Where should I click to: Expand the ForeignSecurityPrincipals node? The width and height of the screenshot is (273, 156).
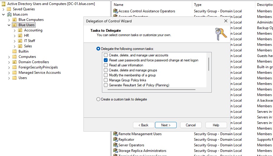9,68
